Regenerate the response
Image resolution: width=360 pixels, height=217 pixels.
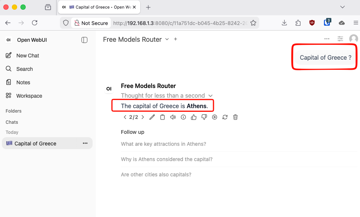coord(225,117)
